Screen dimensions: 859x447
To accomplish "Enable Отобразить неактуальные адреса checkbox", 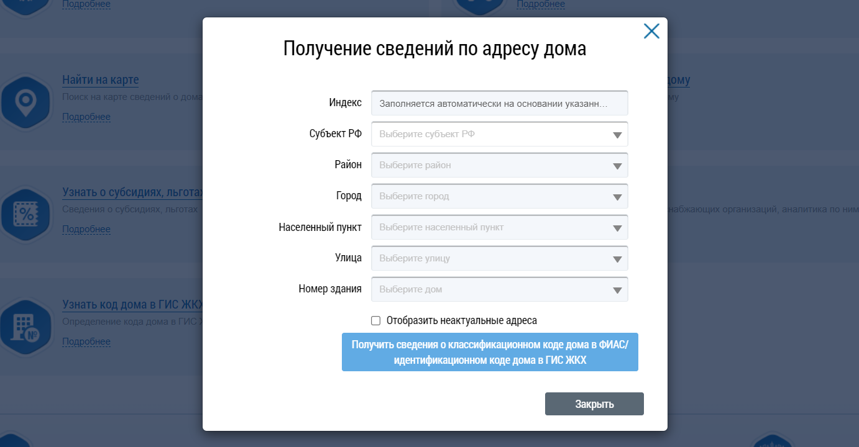I will click(375, 320).
